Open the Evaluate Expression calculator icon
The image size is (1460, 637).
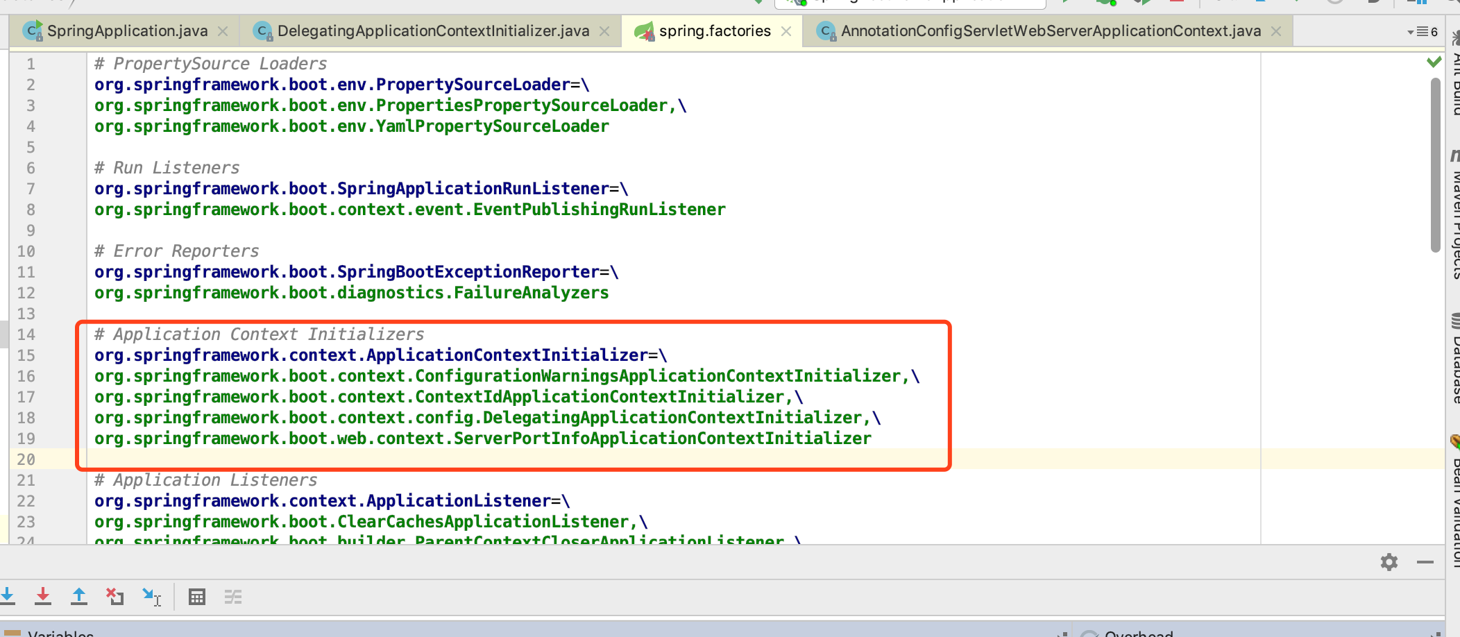point(197,597)
